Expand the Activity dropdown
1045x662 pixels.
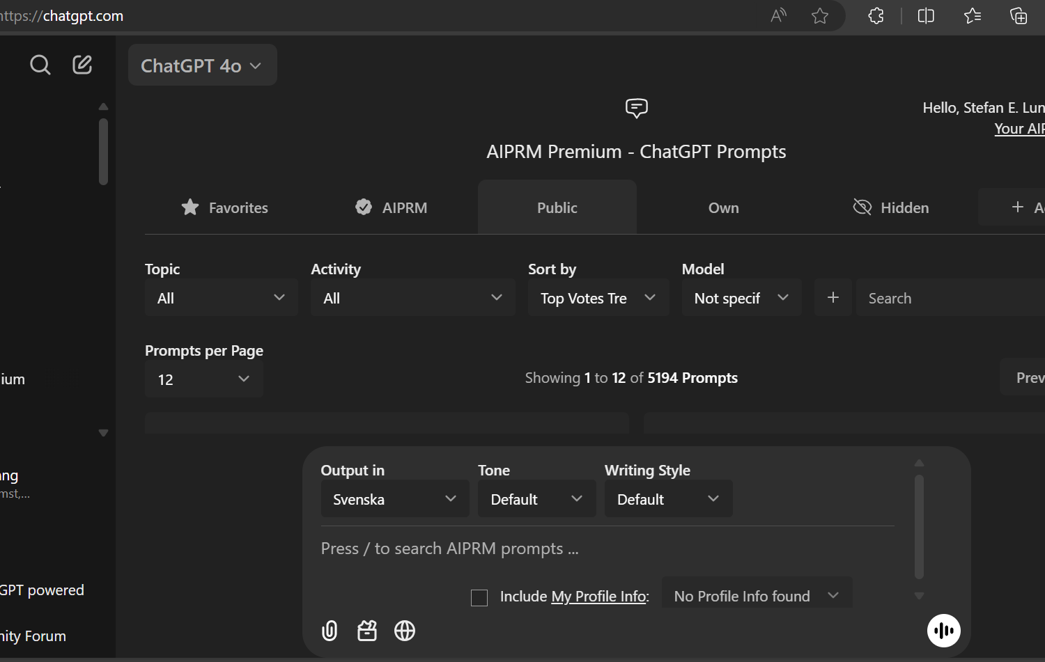pos(413,298)
